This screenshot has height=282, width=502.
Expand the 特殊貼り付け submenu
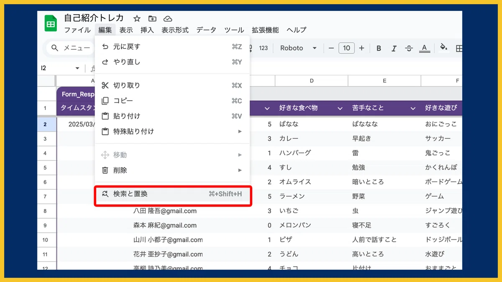172,131
